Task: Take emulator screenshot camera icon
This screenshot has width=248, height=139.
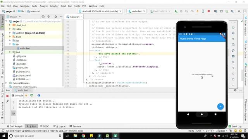Action: pos(233,56)
